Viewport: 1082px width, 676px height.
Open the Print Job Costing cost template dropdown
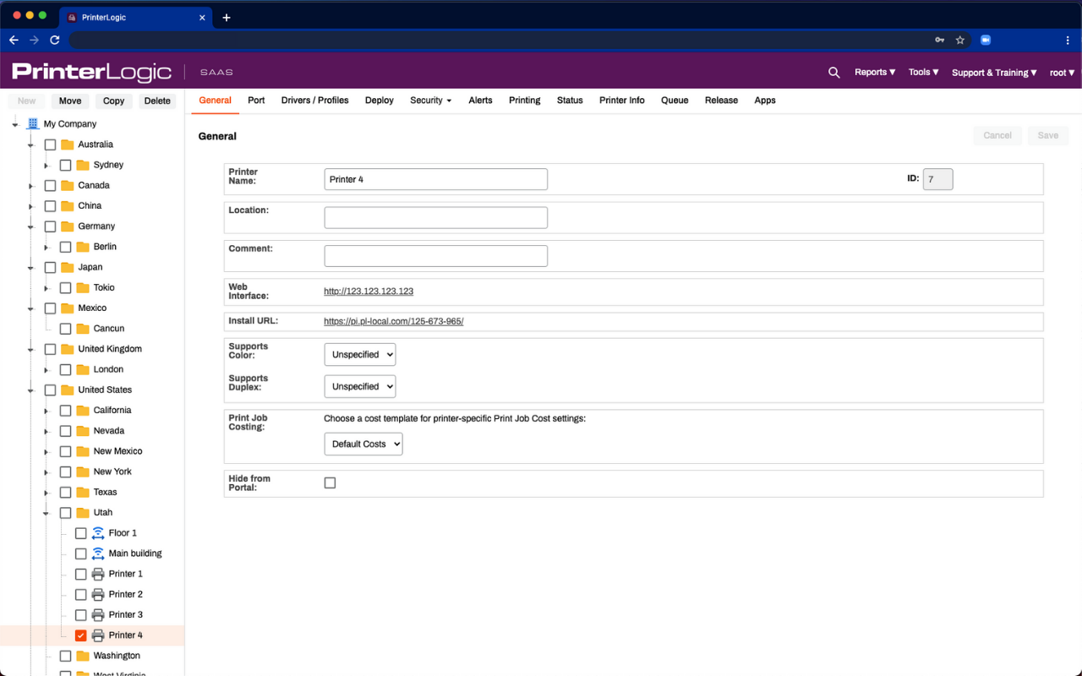click(363, 444)
